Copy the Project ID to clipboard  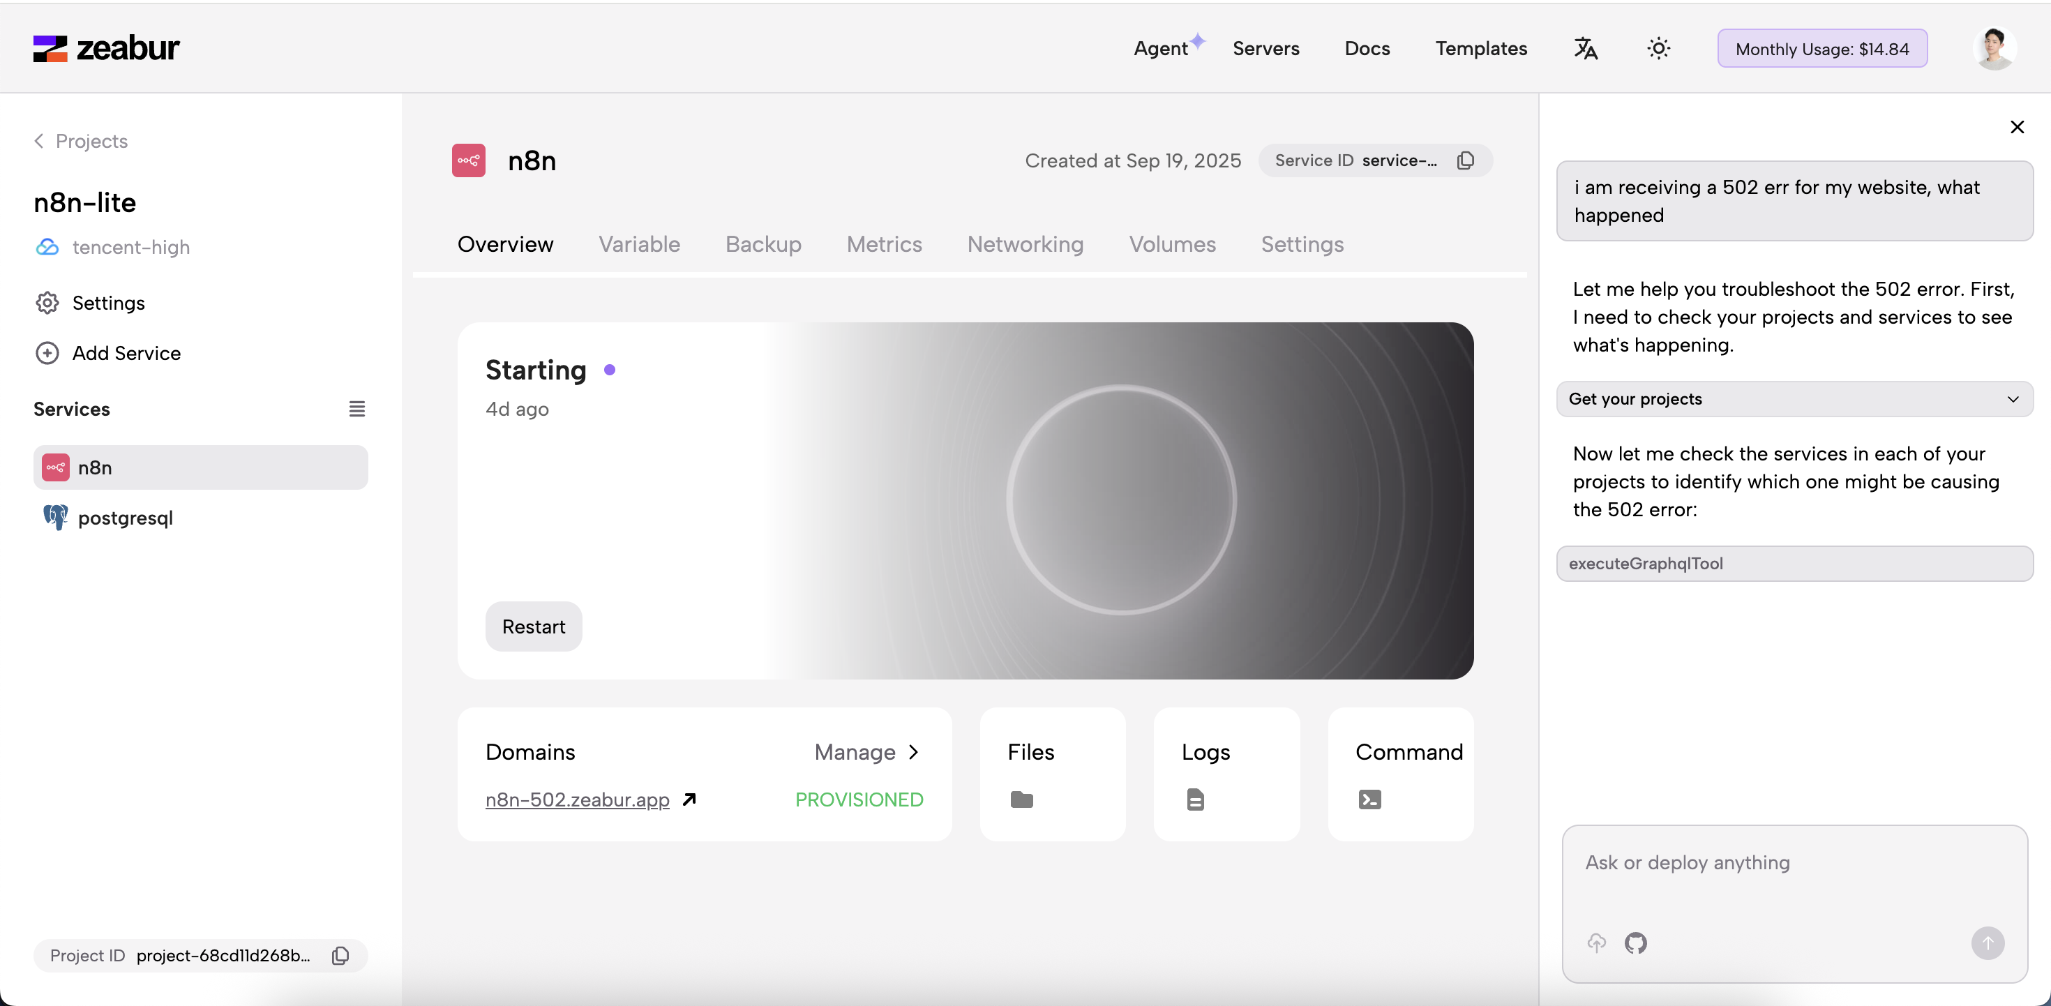point(340,955)
